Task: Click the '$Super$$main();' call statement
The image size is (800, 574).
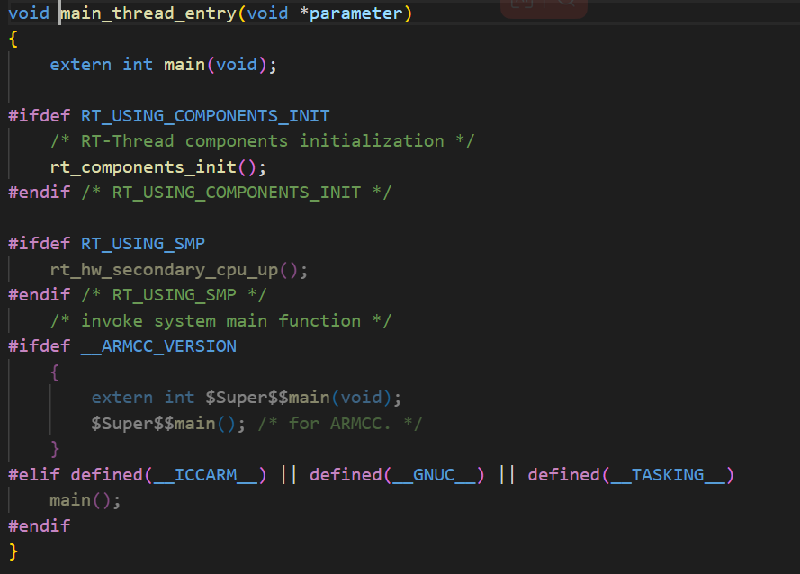Action: tap(168, 424)
